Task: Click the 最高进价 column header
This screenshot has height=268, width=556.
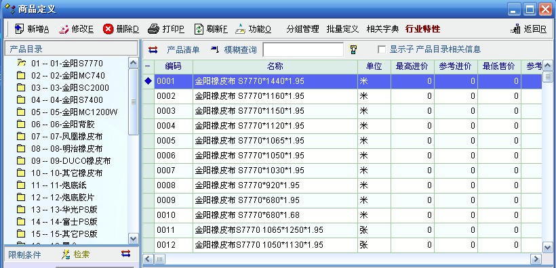Action: pyautogui.click(x=412, y=66)
